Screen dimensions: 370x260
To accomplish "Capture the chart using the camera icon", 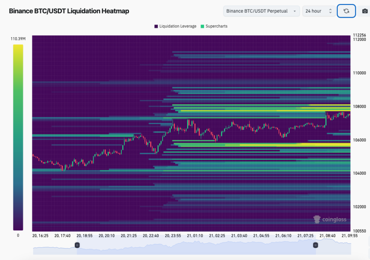I will coord(365,11).
